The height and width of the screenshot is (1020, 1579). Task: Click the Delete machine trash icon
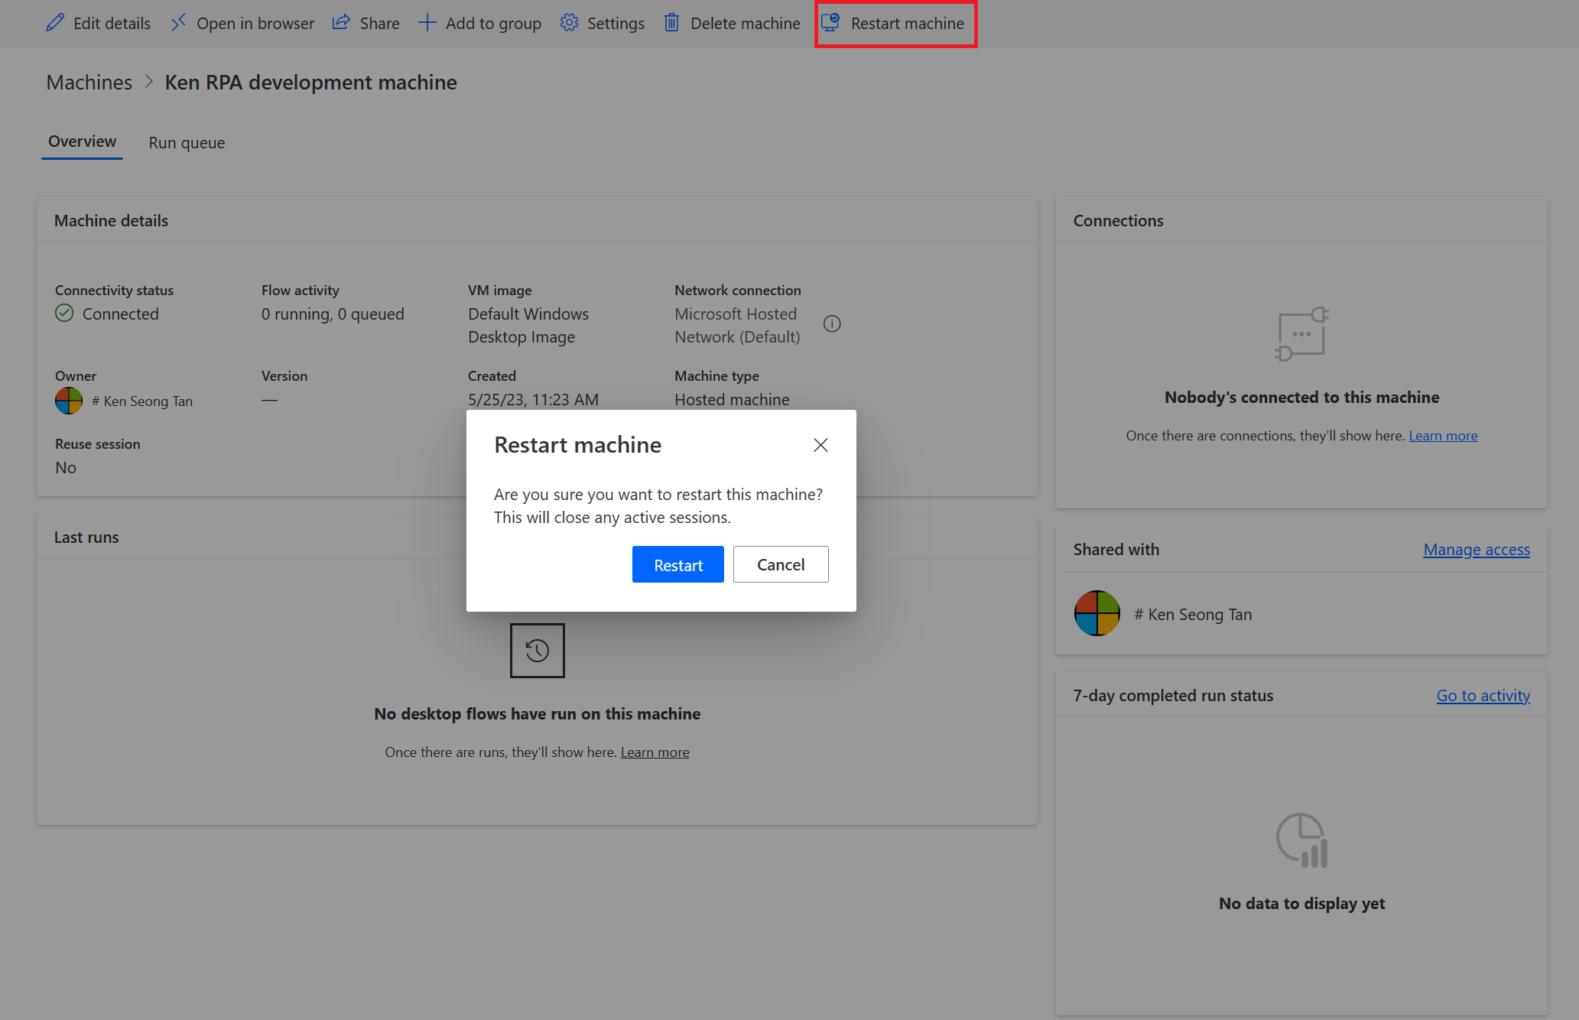coord(672,22)
